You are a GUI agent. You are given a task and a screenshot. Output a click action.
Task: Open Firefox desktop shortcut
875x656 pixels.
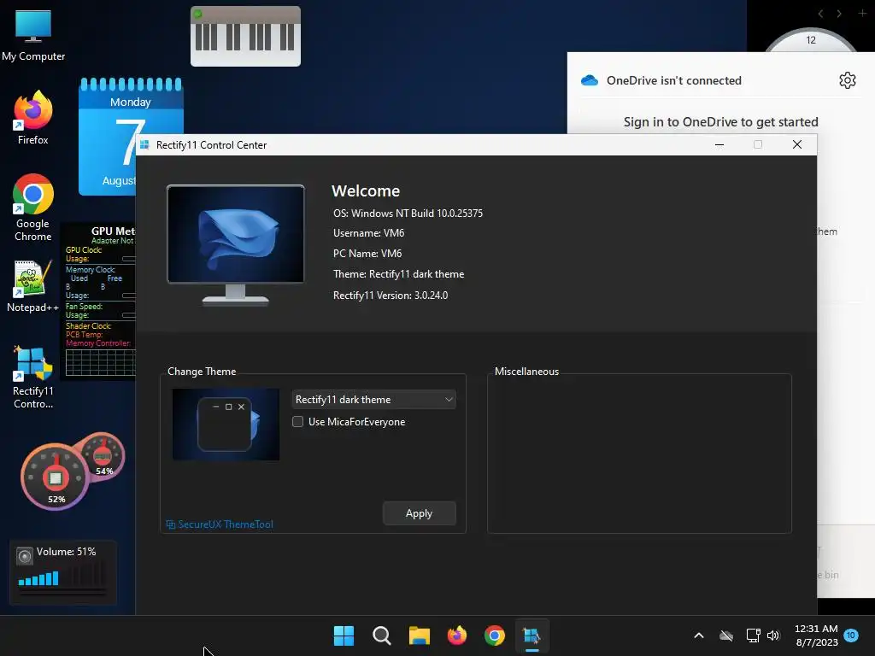tap(33, 118)
